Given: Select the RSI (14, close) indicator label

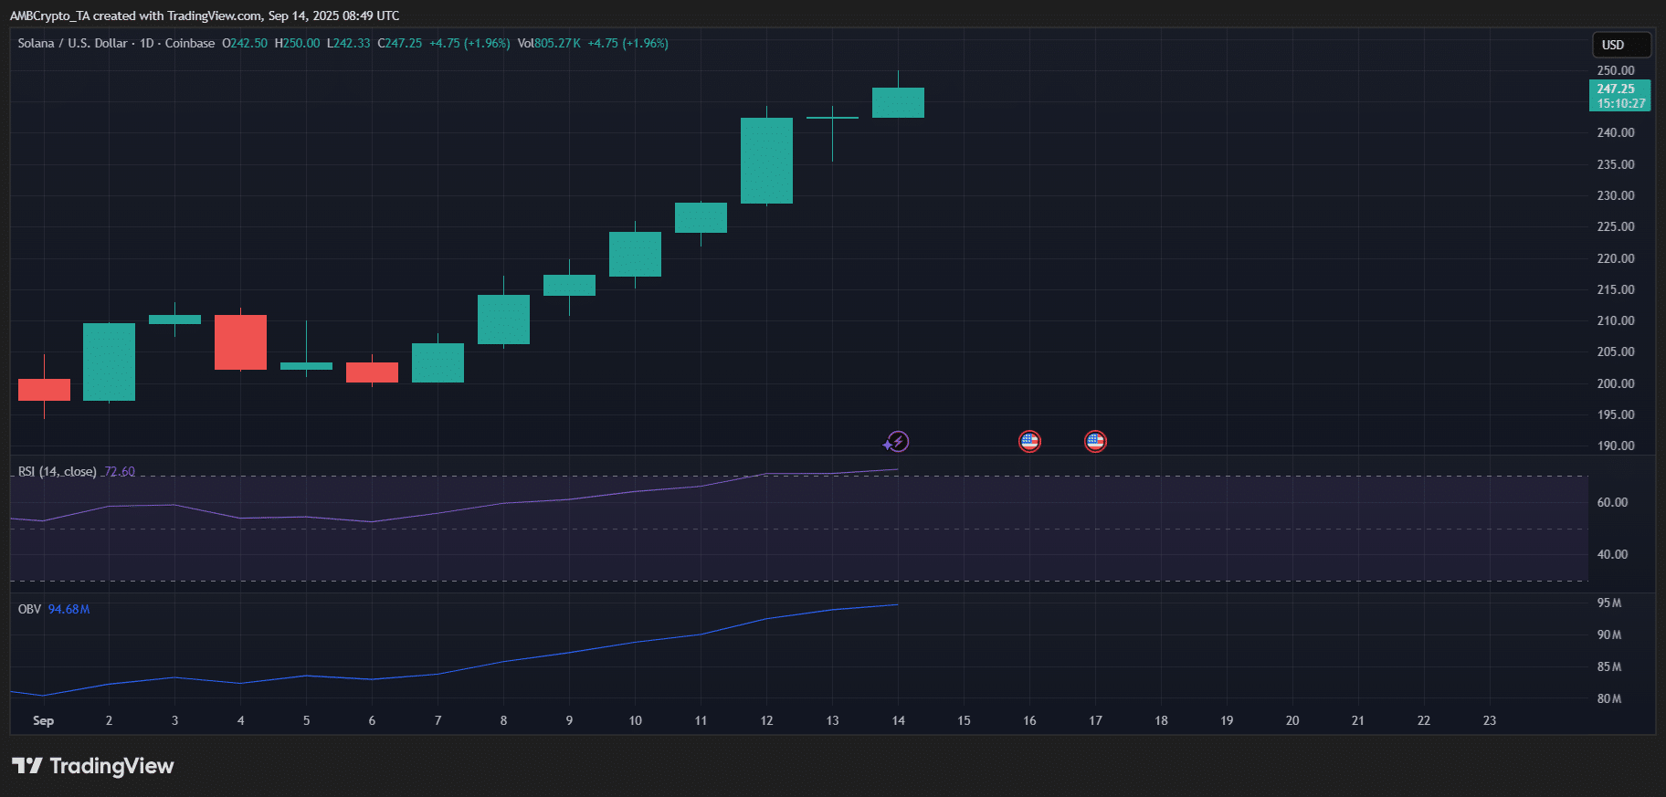Looking at the screenshot, I should [x=57, y=472].
